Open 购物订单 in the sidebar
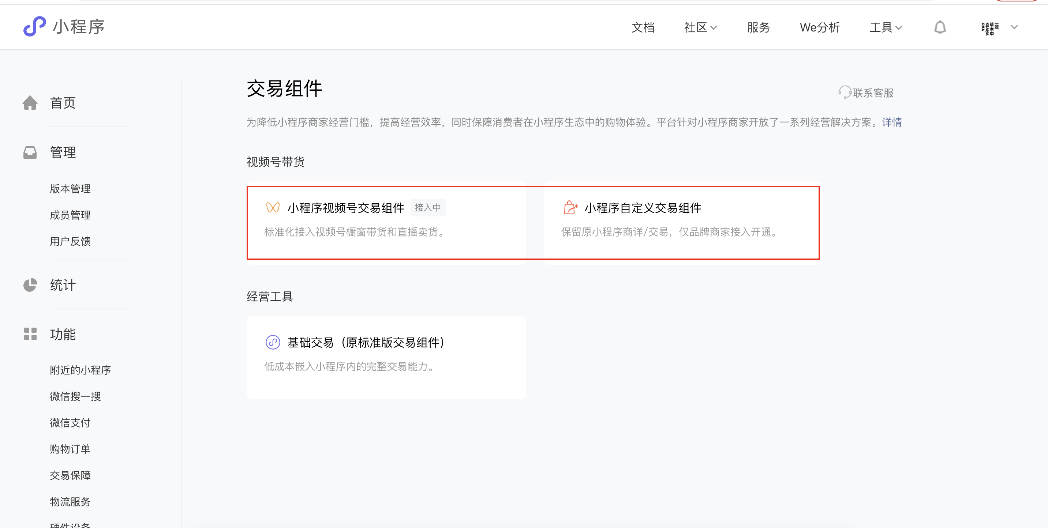The image size is (1048, 528). [x=70, y=449]
